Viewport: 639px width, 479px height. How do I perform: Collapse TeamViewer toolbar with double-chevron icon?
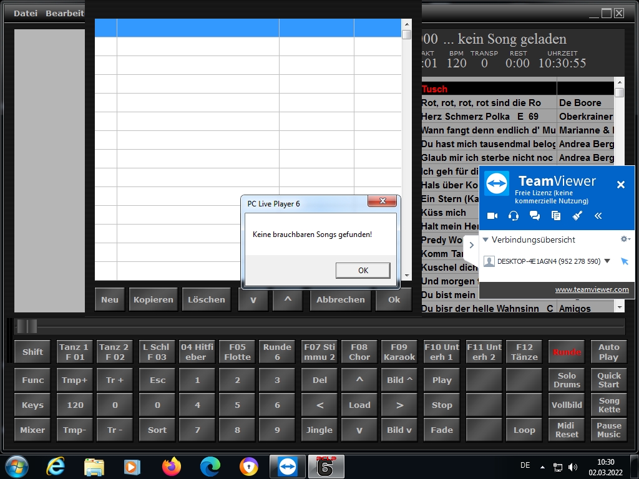(598, 216)
